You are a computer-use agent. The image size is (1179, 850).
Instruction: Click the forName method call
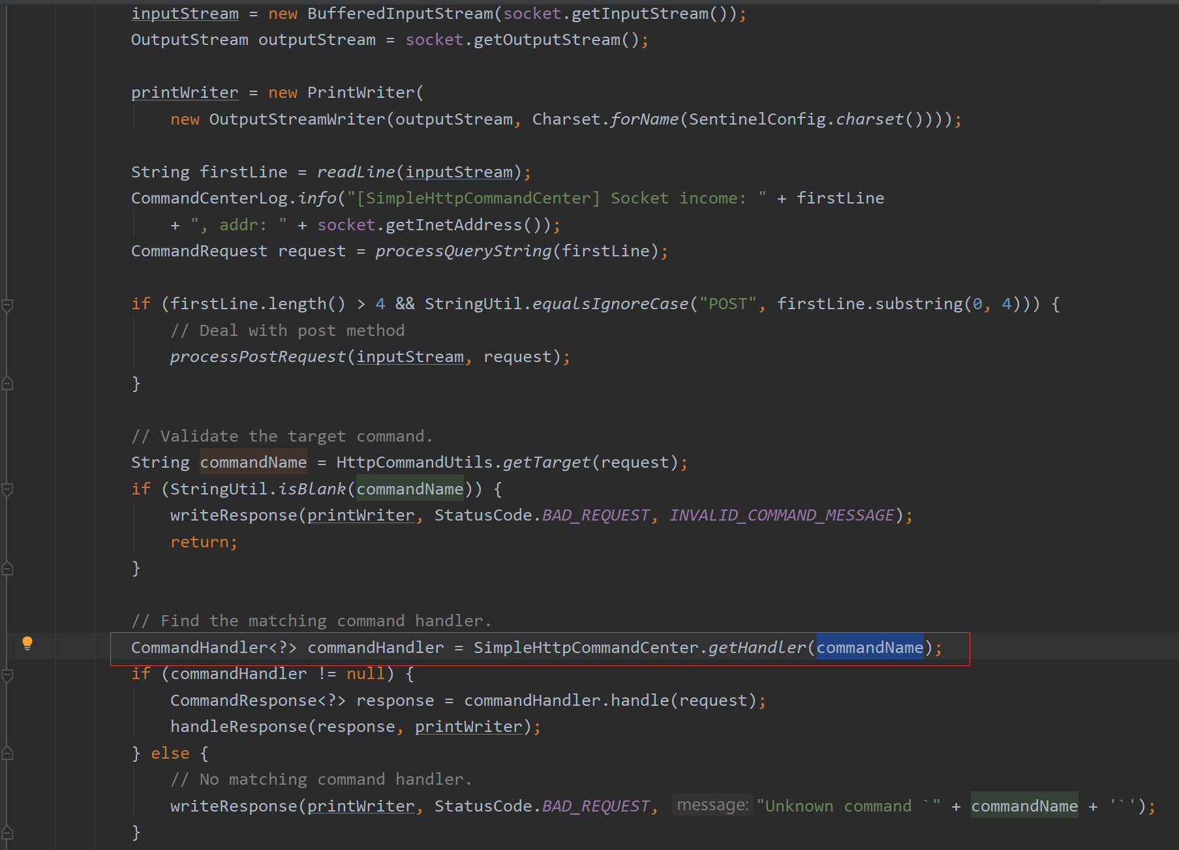[x=645, y=119]
